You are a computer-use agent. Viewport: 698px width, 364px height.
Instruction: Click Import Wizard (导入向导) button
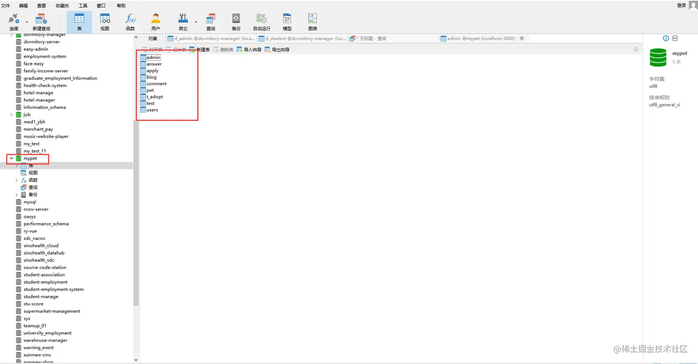pos(249,49)
